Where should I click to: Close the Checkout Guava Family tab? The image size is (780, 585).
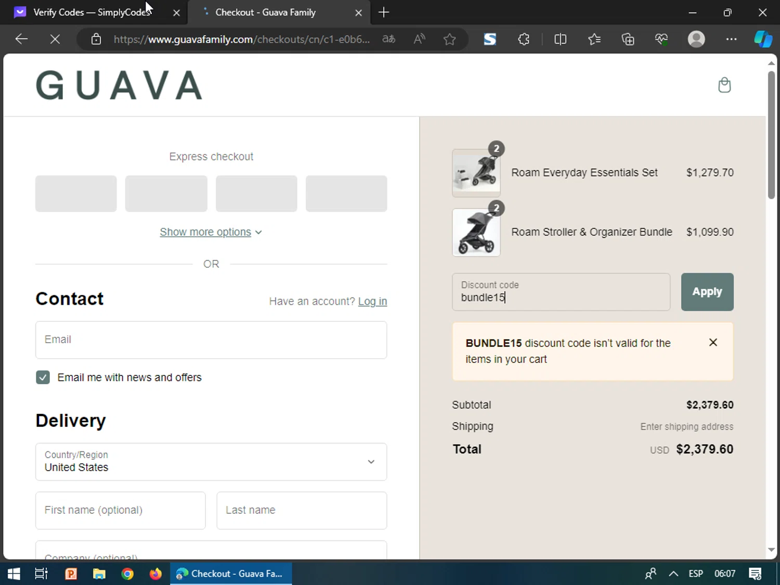358,12
